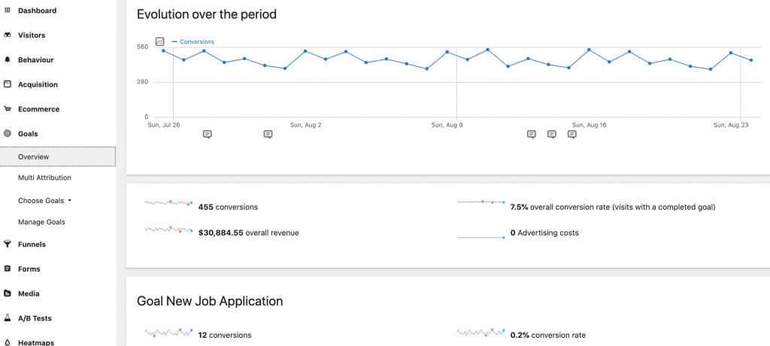
Task: Click the Ecommerce shopping cart icon
Action: pyautogui.click(x=8, y=109)
